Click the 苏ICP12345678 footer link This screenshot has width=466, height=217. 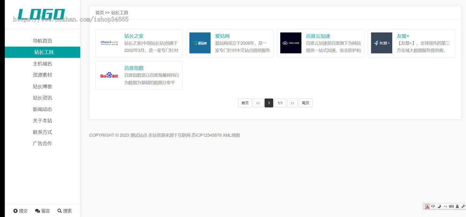pyautogui.click(x=207, y=135)
